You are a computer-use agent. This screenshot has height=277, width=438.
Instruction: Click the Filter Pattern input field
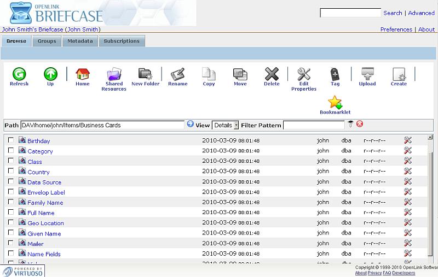coord(314,125)
